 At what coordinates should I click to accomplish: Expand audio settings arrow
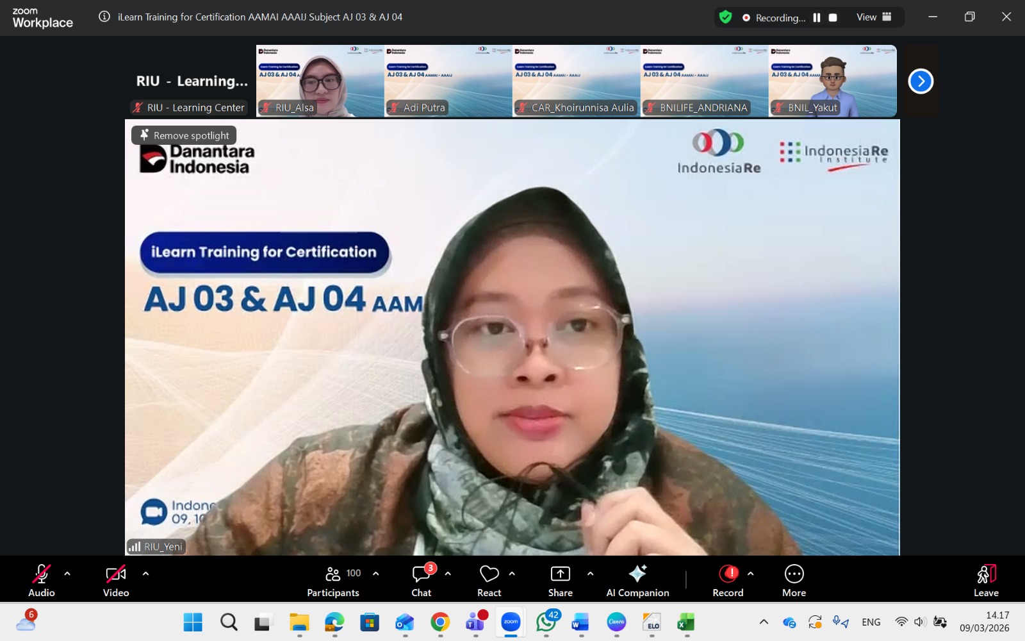coord(67,574)
